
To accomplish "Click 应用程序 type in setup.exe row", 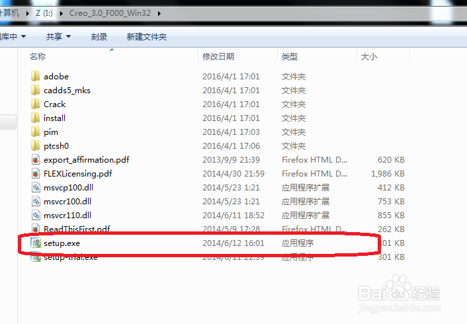I will click(x=298, y=243).
